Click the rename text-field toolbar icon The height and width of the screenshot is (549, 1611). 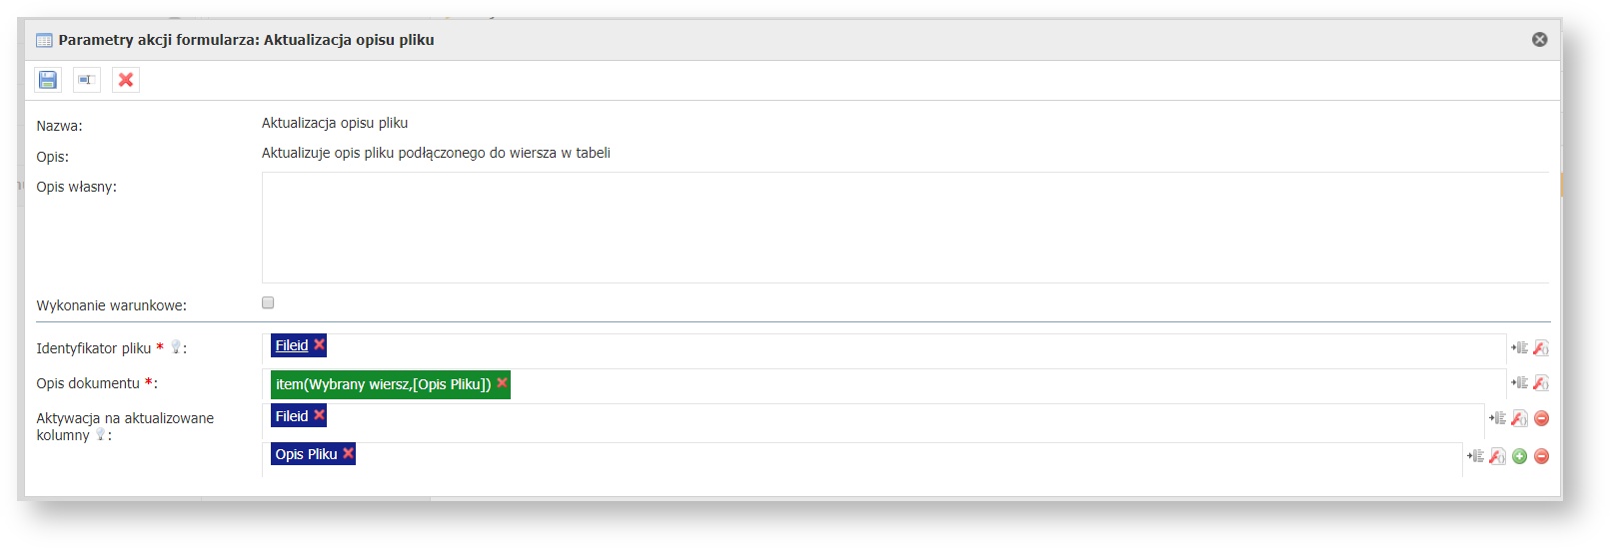tap(87, 80)
